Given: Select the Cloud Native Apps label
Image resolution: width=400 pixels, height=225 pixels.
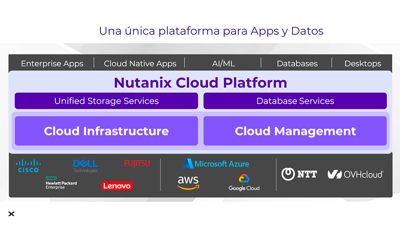Looking at the screenshot, I should (x=140, y=64).
